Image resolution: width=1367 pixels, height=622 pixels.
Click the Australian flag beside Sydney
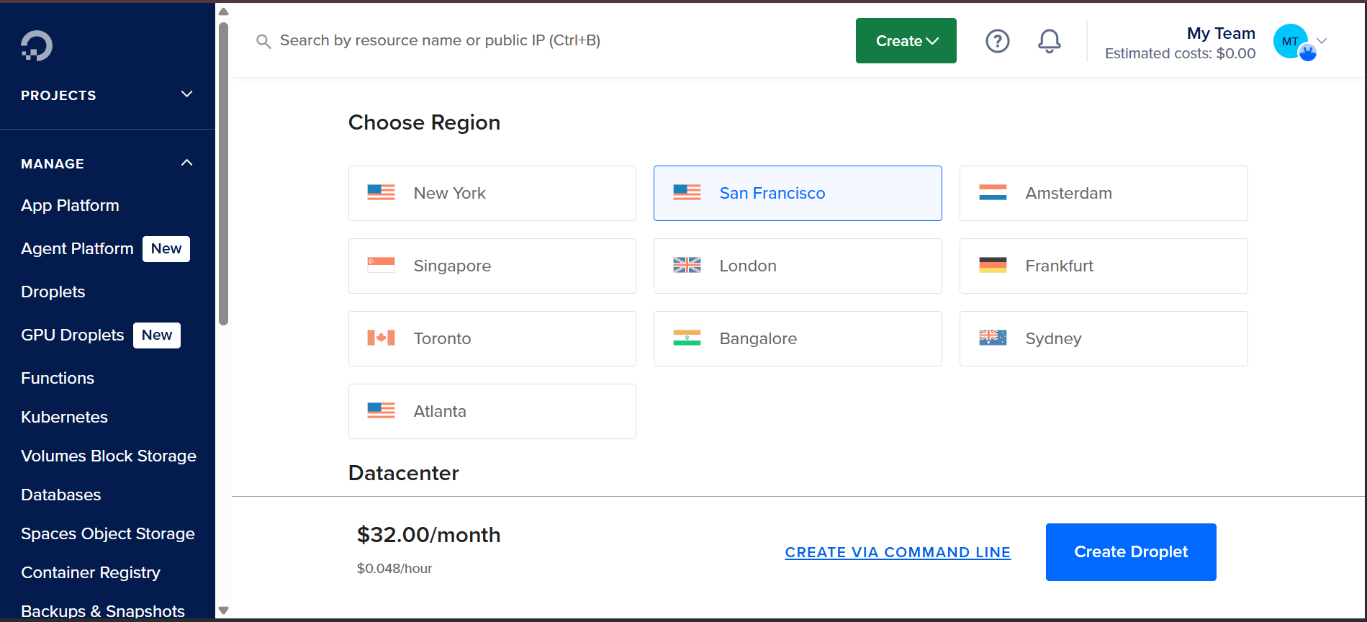[x=993, y=338]
